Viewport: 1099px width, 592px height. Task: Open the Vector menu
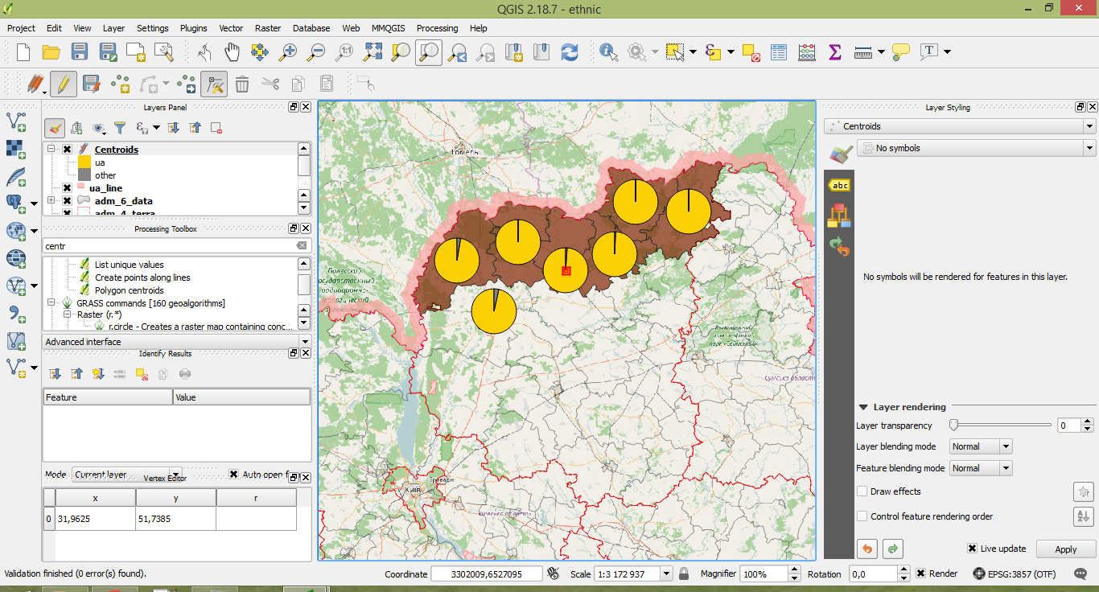[x=231, y=28]
